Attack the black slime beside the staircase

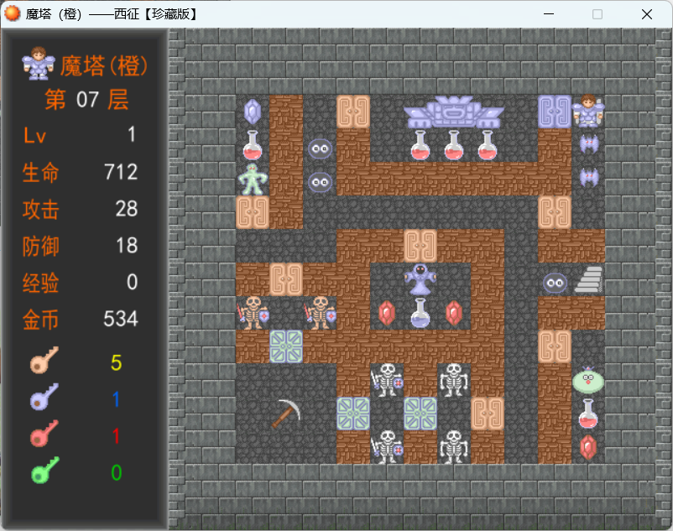pyautogui.click(x=555, y=283)
